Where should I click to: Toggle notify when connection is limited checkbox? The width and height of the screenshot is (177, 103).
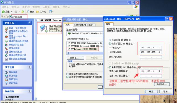point(67,77)
